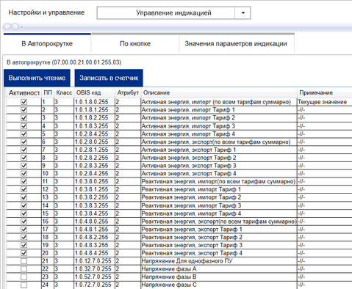The image size is (352, 289).
Task: Click the Выполнить чтение button
Action: 37,78
